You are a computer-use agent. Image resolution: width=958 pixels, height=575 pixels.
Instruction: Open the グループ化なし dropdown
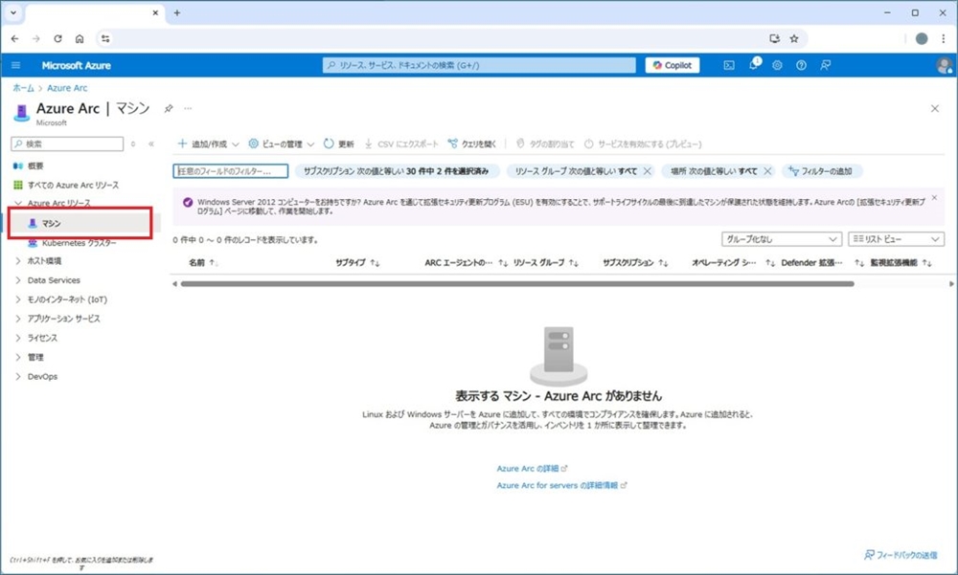pos(781,239)
